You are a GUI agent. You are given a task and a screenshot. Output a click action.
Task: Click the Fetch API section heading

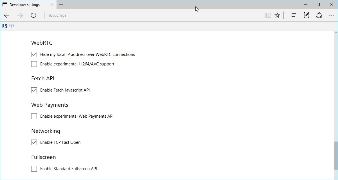coord(43,79)
